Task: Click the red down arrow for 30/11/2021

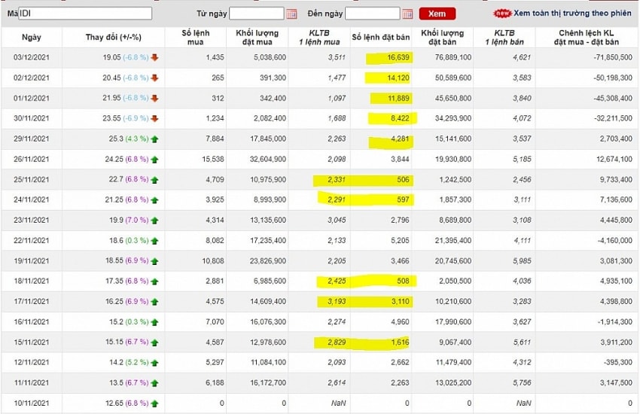Action: coord(154,119)
